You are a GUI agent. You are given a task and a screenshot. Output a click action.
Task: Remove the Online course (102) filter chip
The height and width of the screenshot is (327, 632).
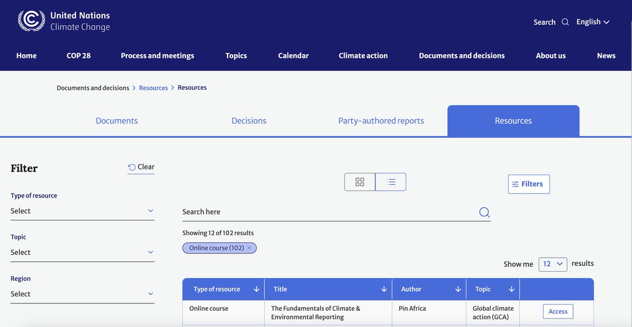pyautogui.click(x=250, y=248)
